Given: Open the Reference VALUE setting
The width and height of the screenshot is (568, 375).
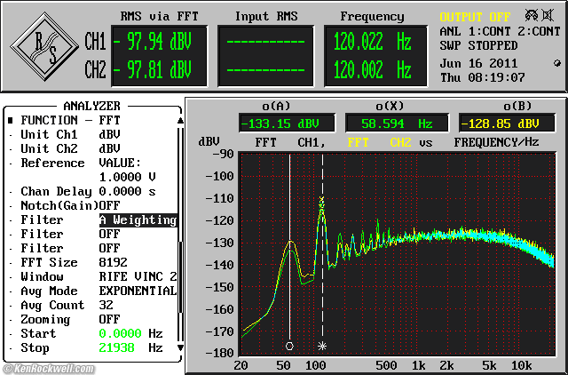Looking at the screenshot, I should [x=92, y=163].
